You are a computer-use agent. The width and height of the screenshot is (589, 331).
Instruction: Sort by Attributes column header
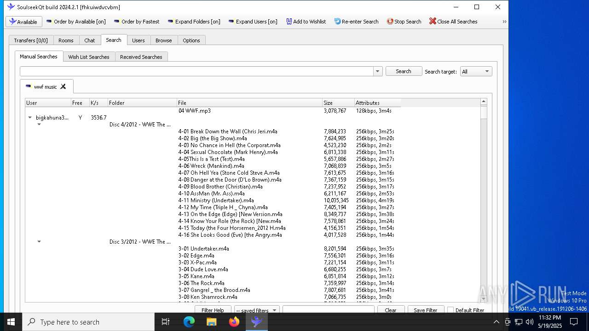point(377,103)
